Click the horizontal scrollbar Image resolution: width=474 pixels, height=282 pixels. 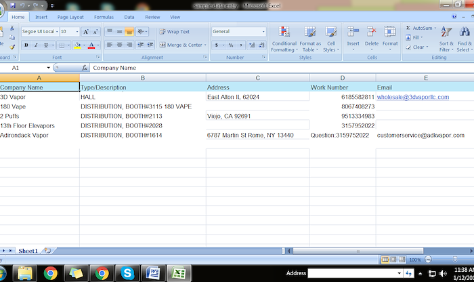pyautogui.click(x=358, y=251)
